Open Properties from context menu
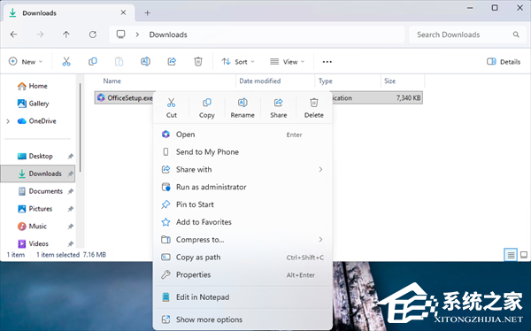 pyautogui.click(x=242, y=274)
